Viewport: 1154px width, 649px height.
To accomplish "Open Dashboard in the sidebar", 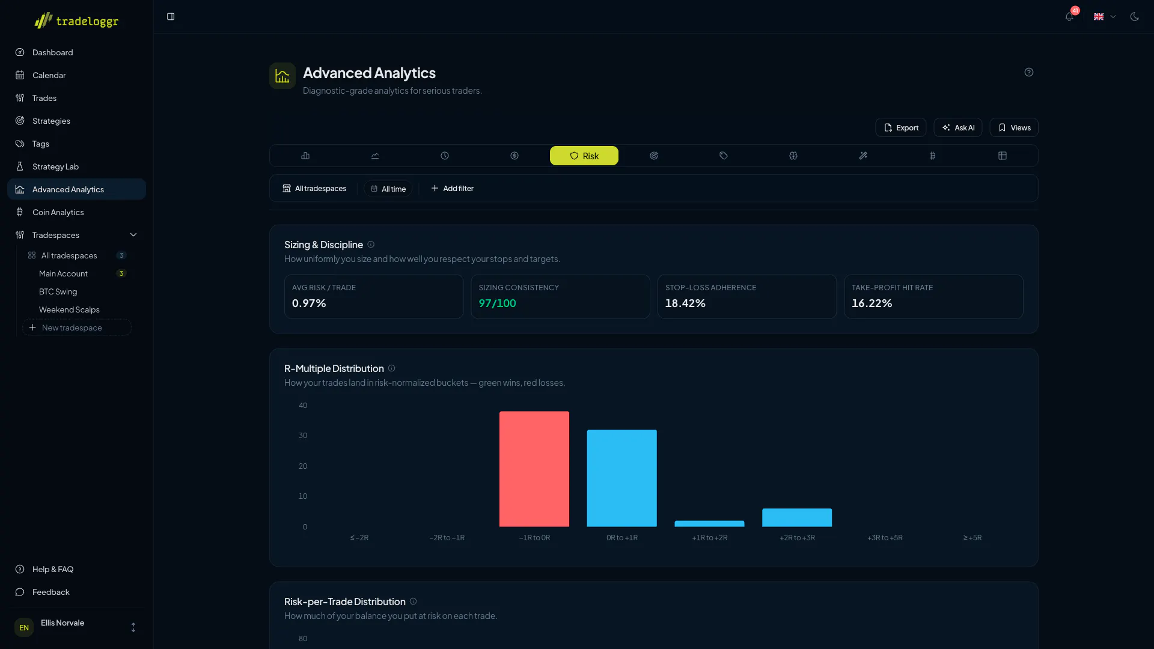I will coord(76,52).
